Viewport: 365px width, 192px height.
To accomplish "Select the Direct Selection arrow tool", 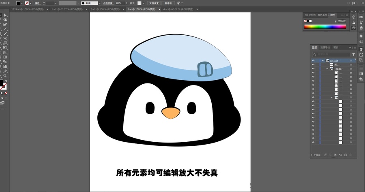I will pyautogui.click(x=5, y=15).
